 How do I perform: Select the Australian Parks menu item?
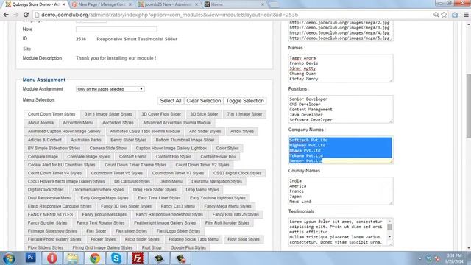86,140
